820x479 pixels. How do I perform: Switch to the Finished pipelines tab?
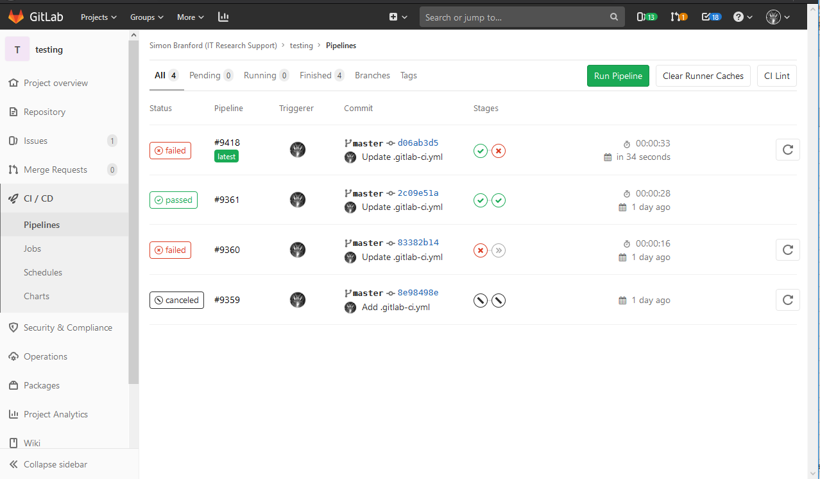(321, 76)
